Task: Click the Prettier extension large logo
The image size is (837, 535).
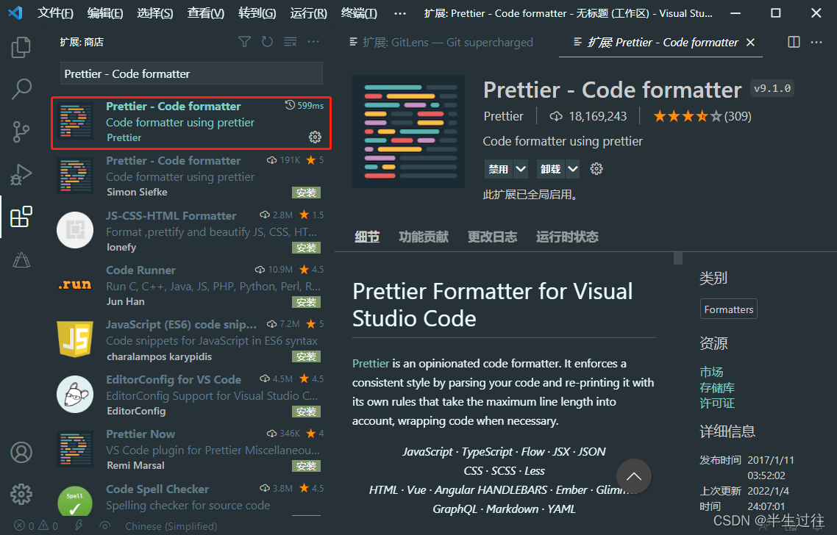Action: pos(408,132)
